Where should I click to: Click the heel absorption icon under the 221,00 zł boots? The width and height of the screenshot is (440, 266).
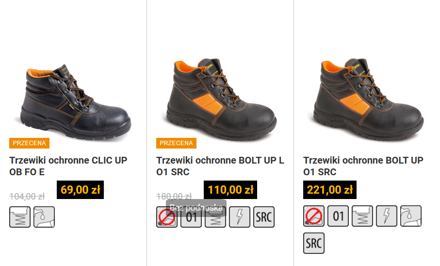[362, 216]
